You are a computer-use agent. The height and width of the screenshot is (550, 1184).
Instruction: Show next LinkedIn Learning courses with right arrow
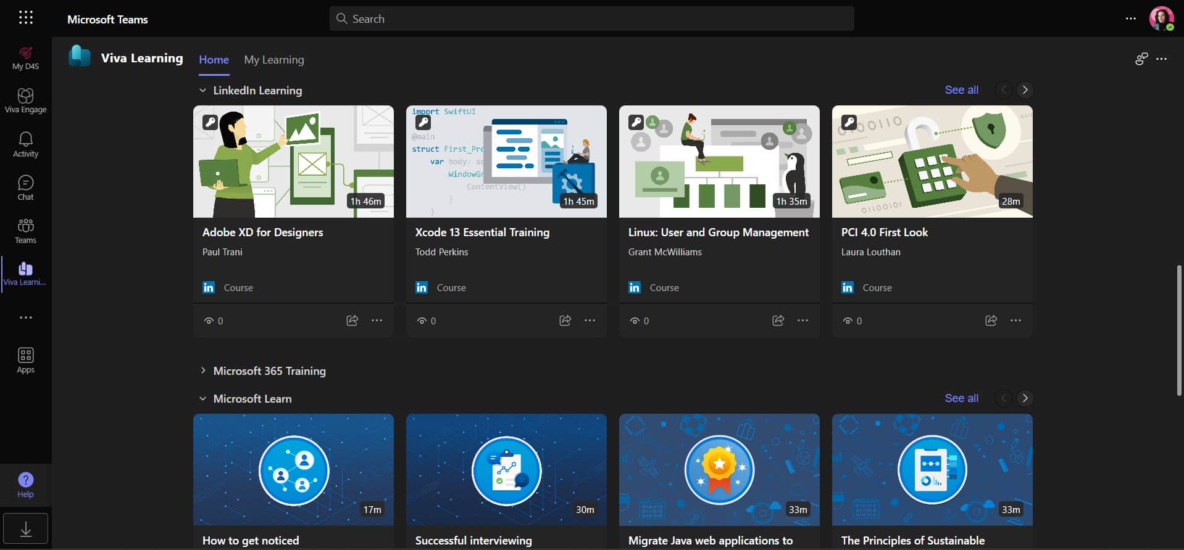click(1025, 90)
